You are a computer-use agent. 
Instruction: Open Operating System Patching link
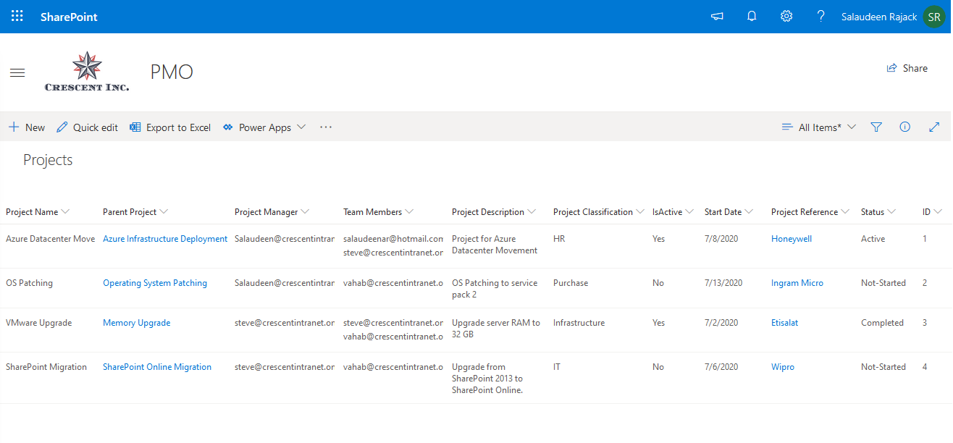(155, 283)
